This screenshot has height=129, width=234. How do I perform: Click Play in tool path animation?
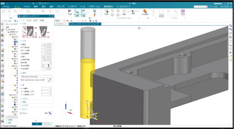[124, 11]
